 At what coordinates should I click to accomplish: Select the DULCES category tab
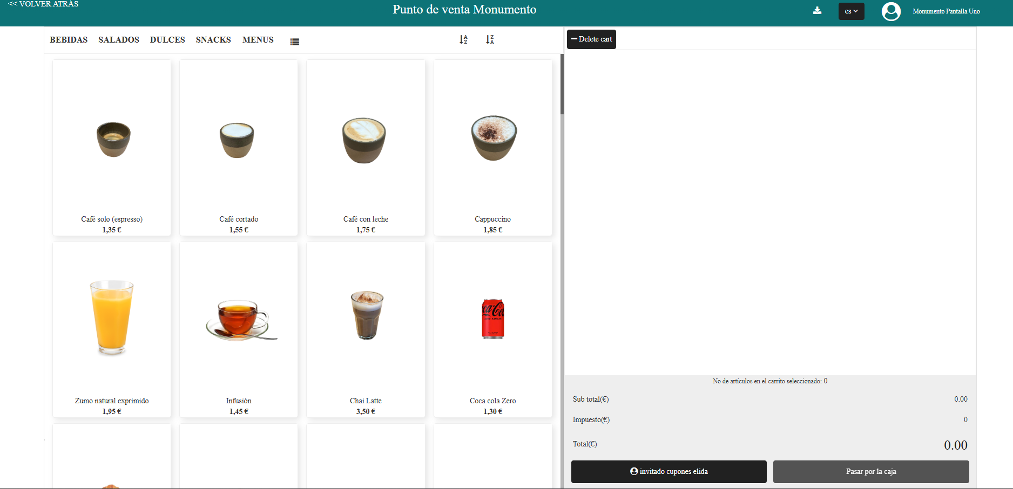coord(167,40)
